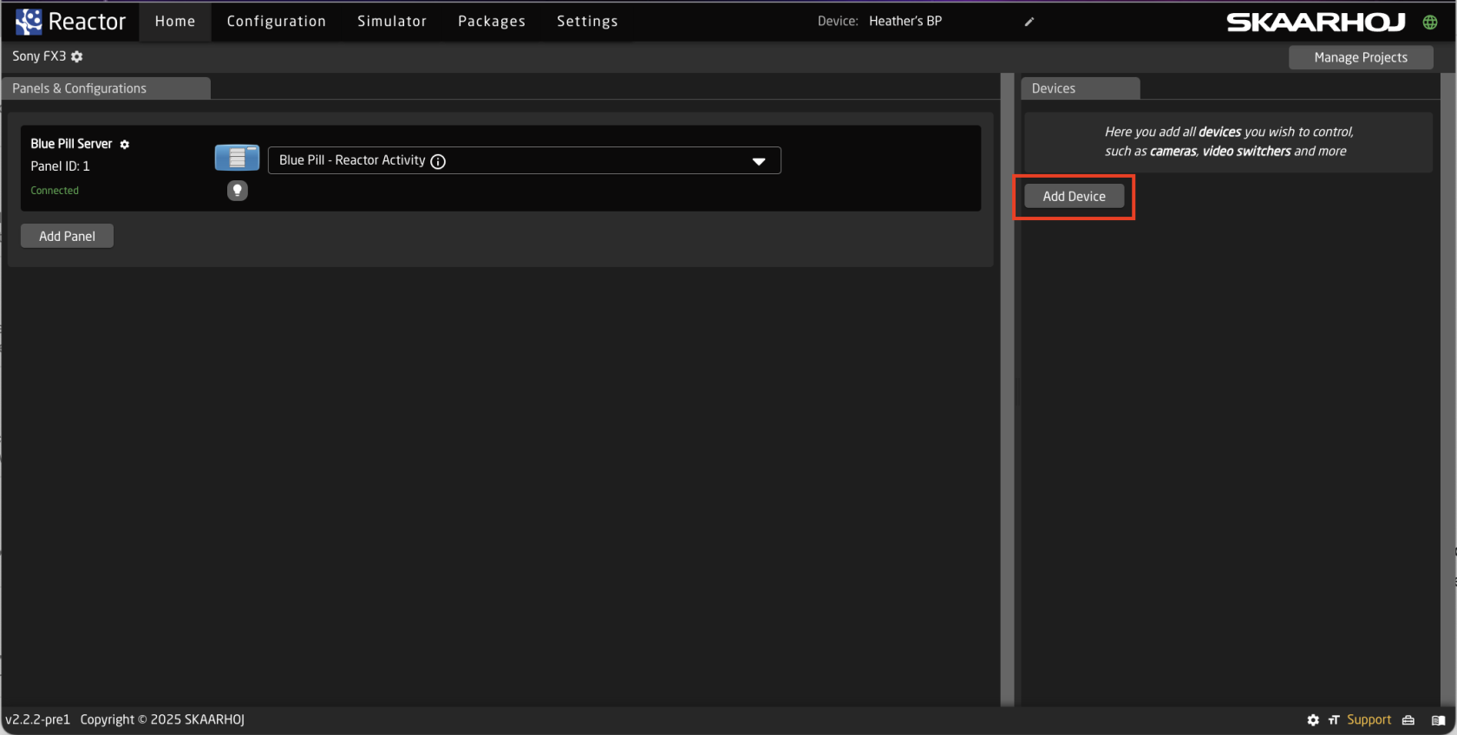Open the Settings tab
The width and height of the screenshot is (1457, 735).
point(587,22)
